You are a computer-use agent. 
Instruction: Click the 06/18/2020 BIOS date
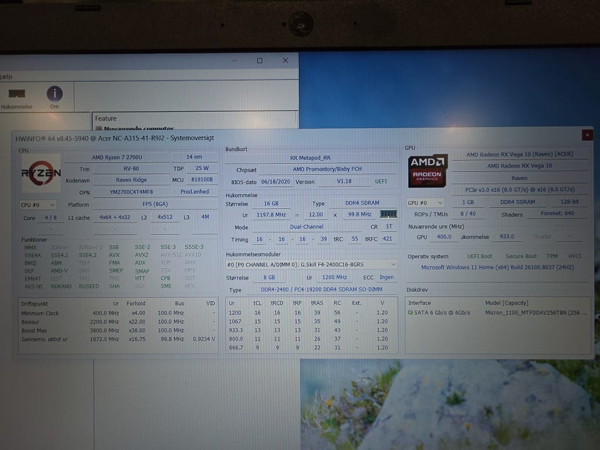tap(276, 182)
